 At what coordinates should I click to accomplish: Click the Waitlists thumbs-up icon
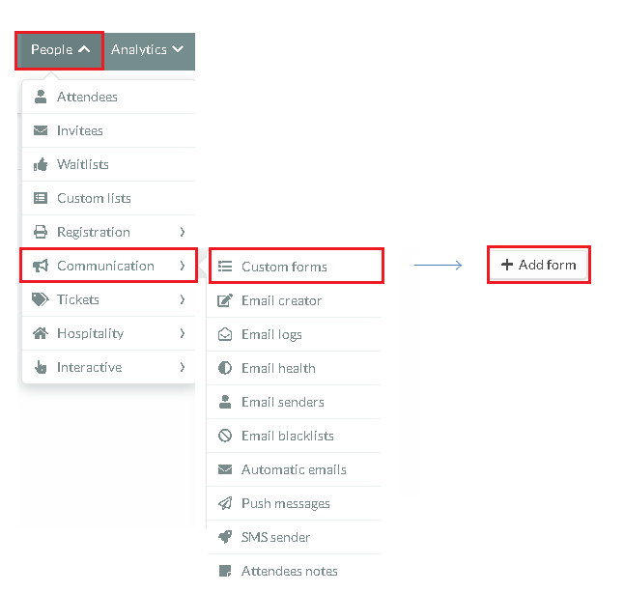coord(41,164)
